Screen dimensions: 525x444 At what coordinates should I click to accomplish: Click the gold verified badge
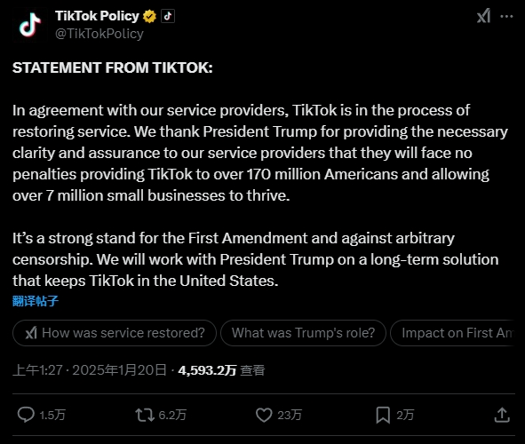click(149, 16)
